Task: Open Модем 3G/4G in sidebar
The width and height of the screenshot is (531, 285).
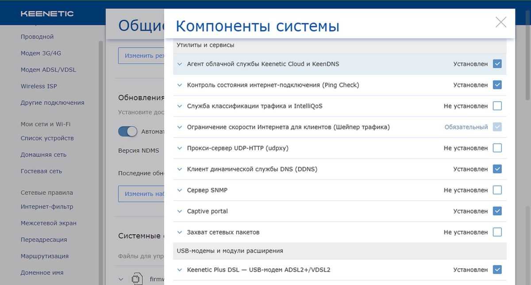Action: [x=41, y=53]
